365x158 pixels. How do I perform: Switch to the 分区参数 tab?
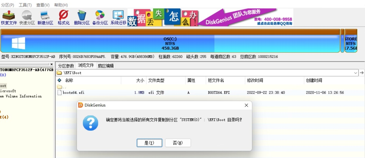tap(66, 66)
